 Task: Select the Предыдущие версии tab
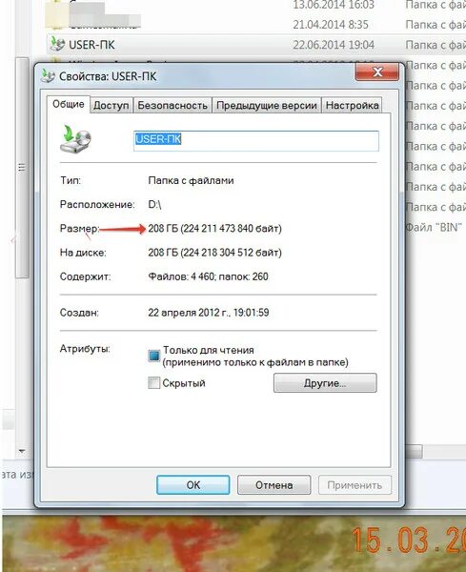[267, 106]
